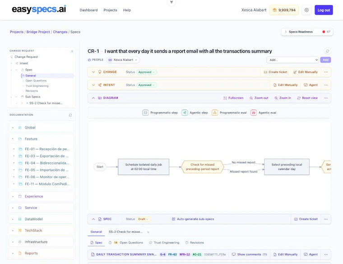Open more options for CHANGE row
The image size is (343, 264).
[326, 72]
